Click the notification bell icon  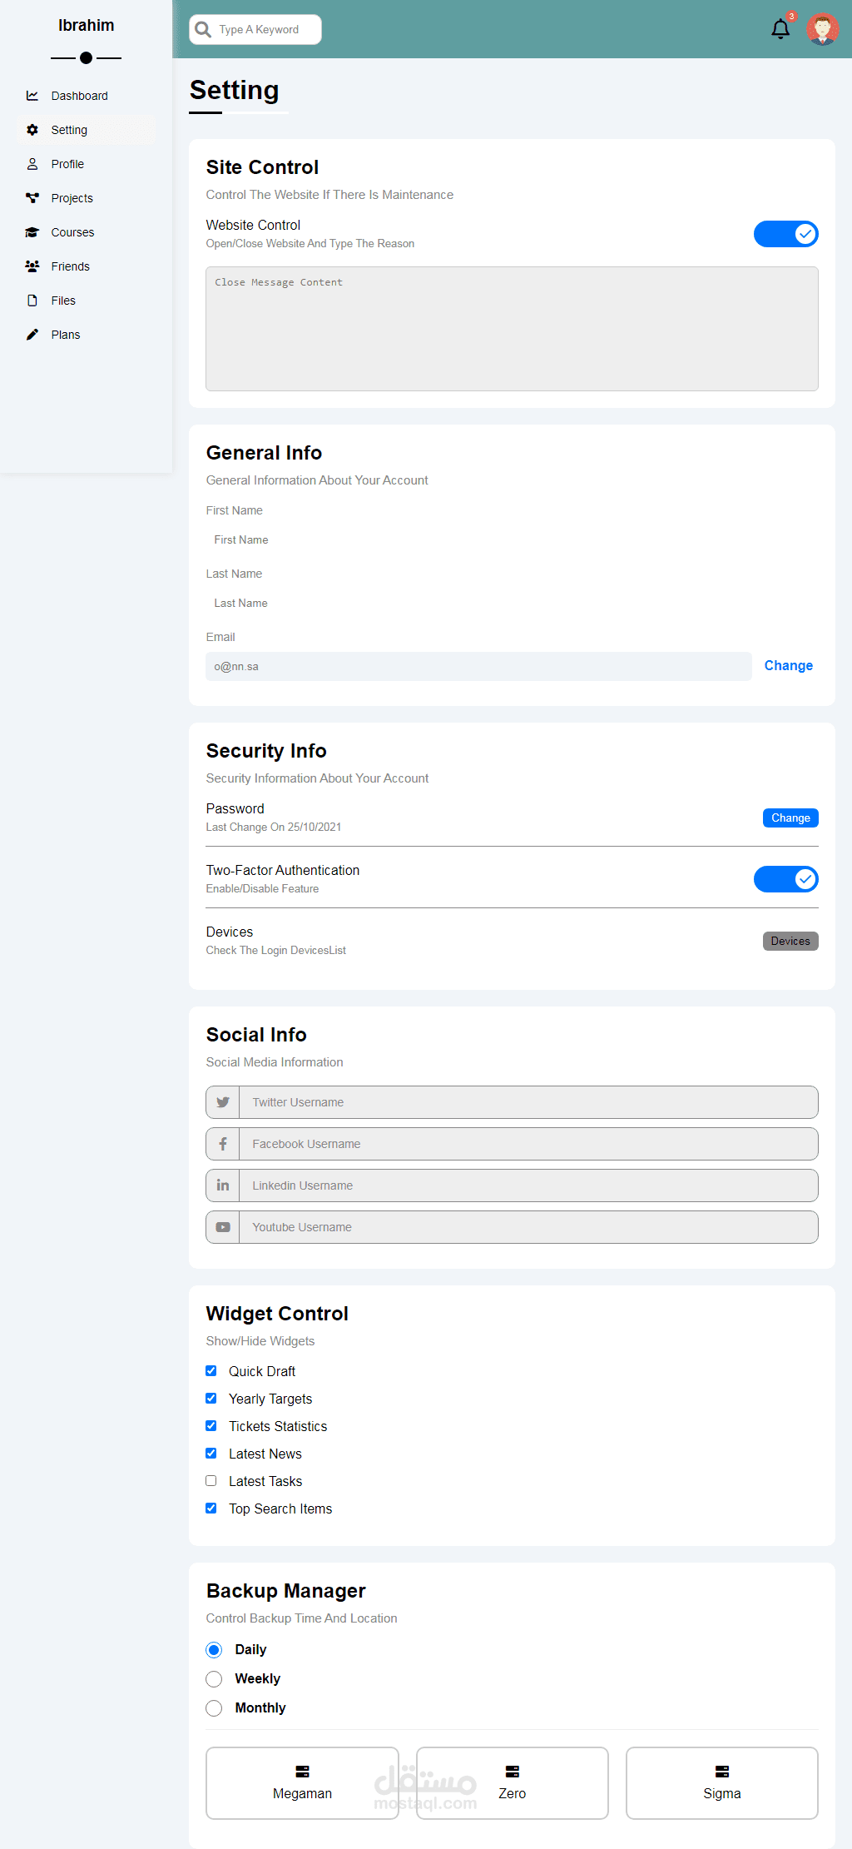tap(780, 29)
